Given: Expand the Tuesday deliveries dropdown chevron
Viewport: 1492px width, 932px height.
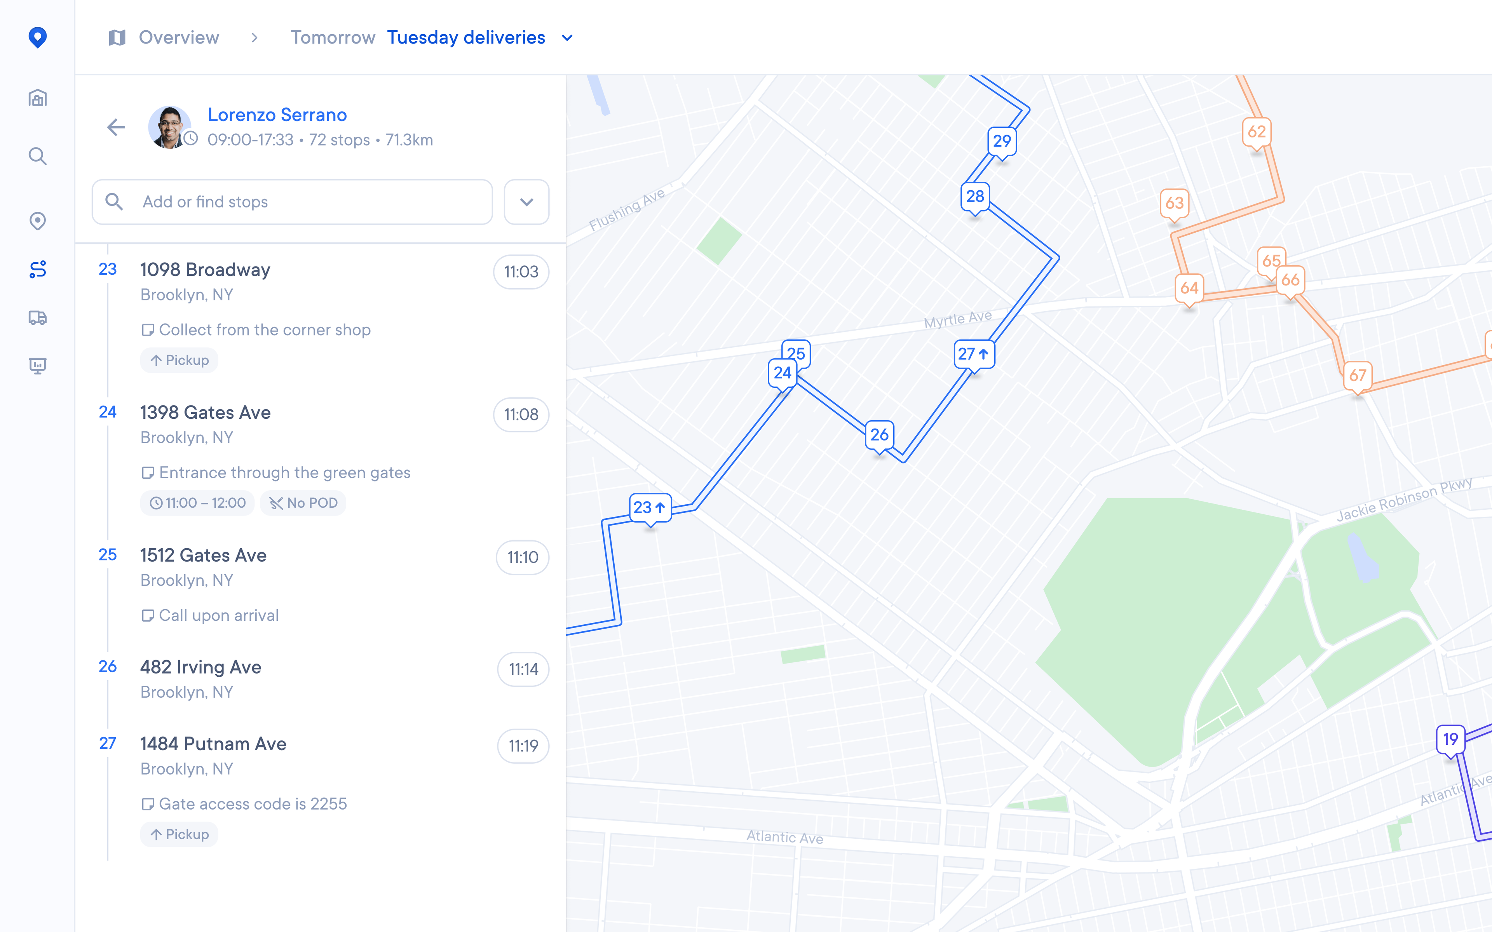Looking at the screenshot, I should [568, 38].
